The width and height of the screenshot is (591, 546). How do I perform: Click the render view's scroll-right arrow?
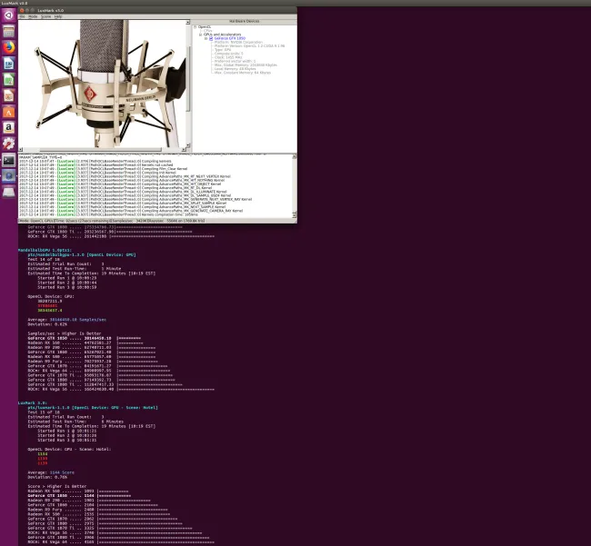(184, 150)
